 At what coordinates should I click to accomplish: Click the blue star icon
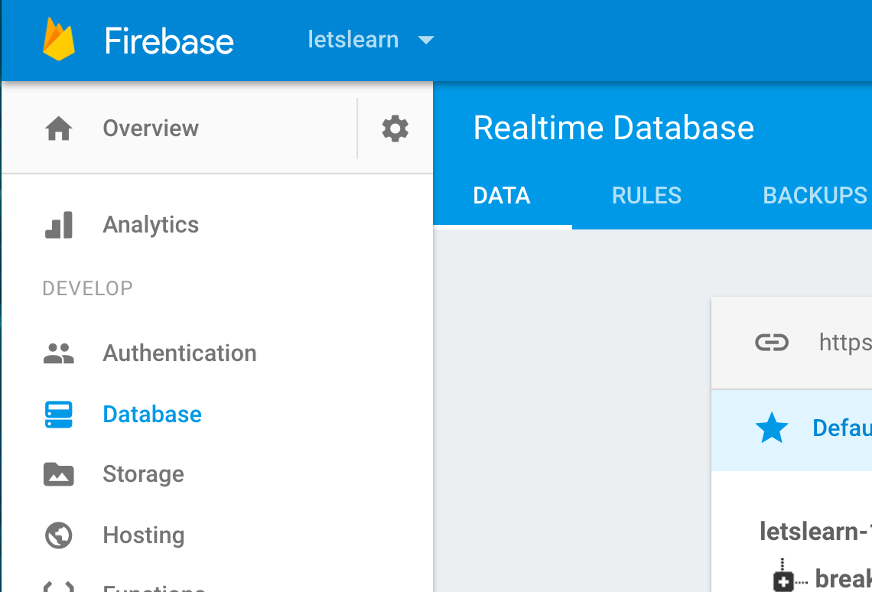point(771,428)
